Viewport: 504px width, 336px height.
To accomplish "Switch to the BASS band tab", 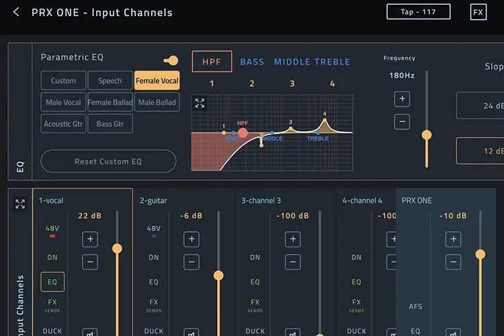I will [252, 62].
